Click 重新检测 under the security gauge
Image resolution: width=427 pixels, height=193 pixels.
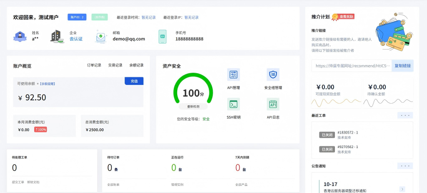click(x=193, y=106)
